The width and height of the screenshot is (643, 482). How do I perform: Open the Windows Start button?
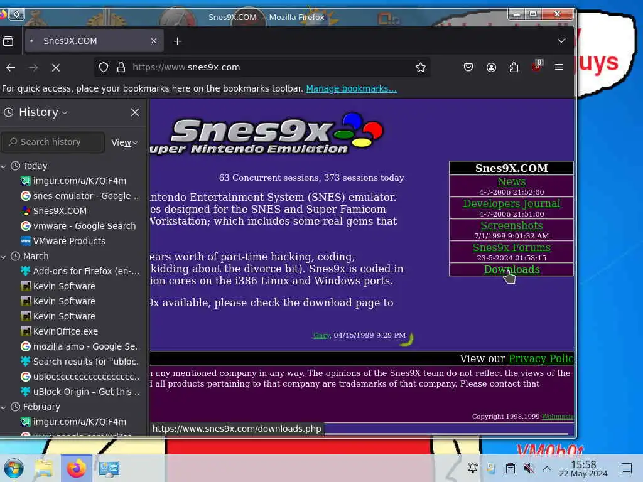point(14,468)
